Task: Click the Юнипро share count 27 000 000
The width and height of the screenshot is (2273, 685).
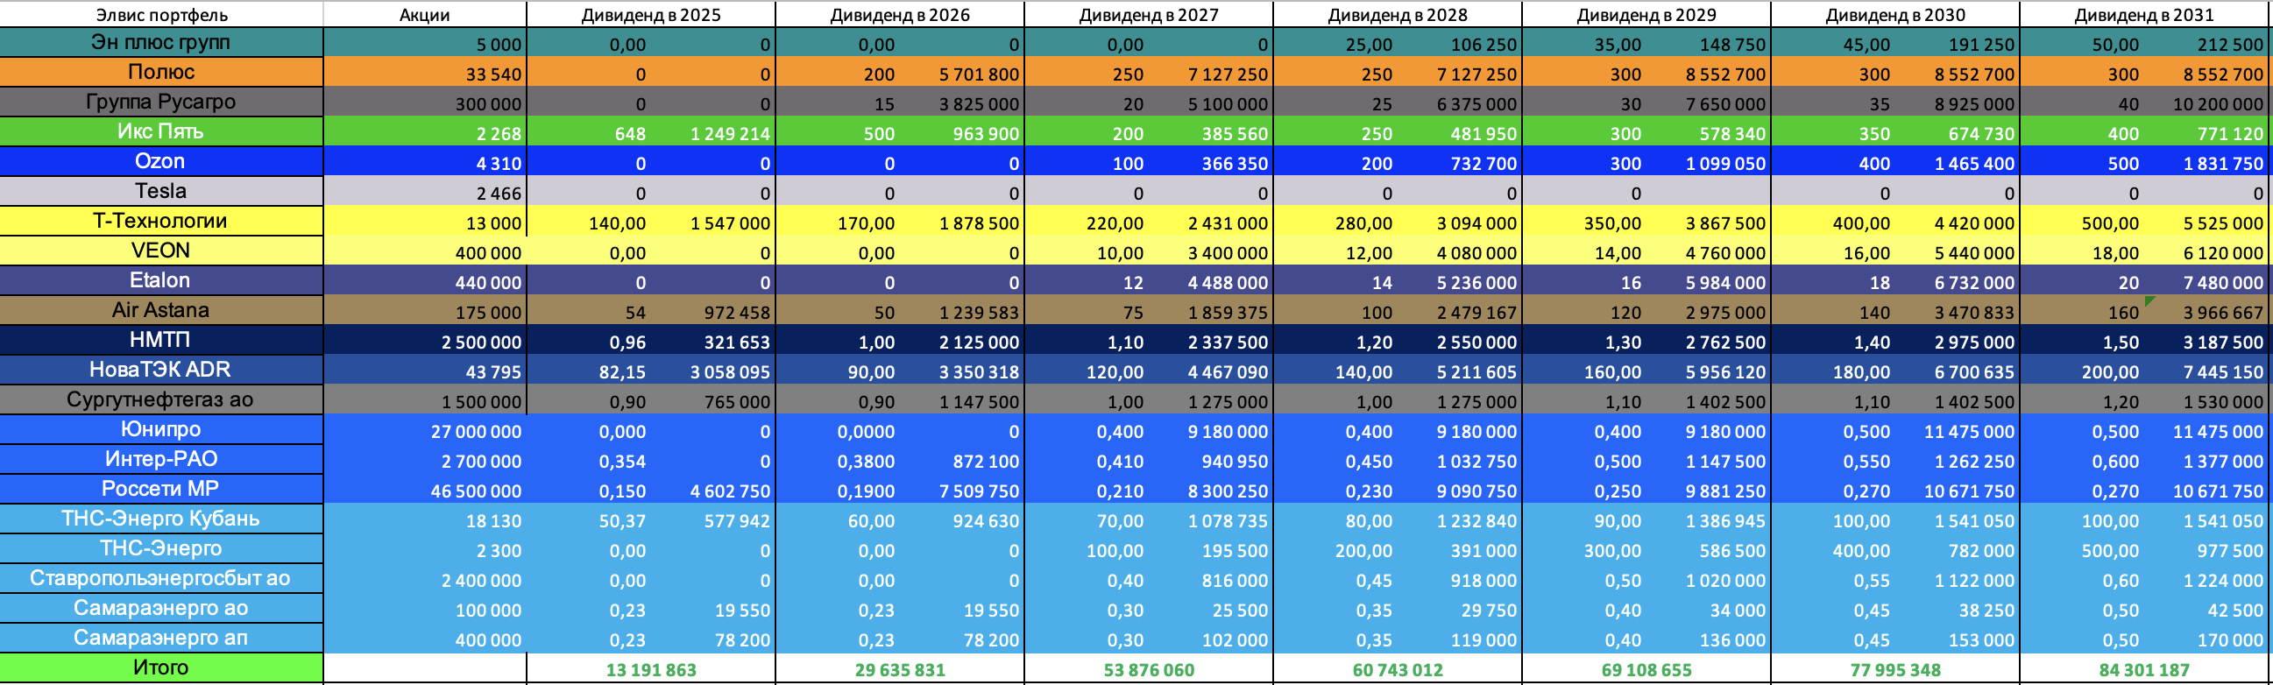Action: (x=476, y=432)
